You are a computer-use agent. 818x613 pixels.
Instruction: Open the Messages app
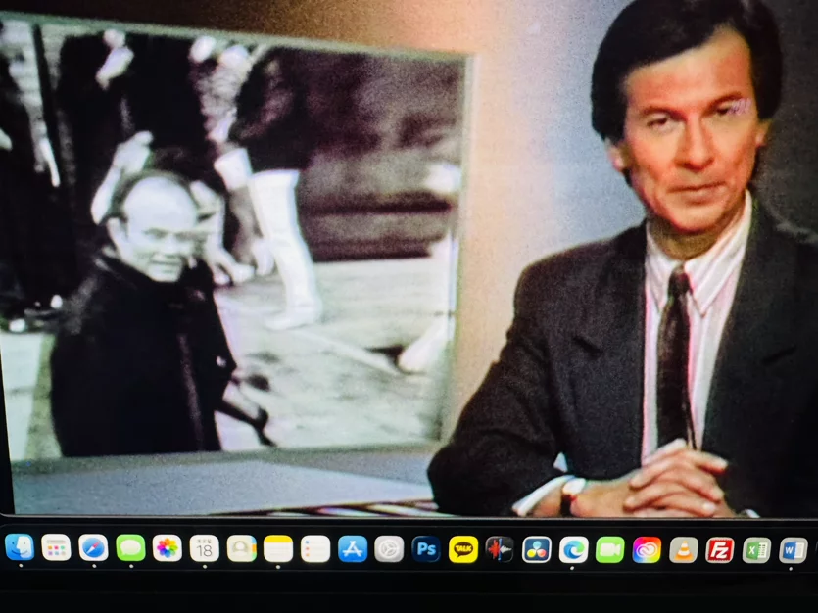130,547
